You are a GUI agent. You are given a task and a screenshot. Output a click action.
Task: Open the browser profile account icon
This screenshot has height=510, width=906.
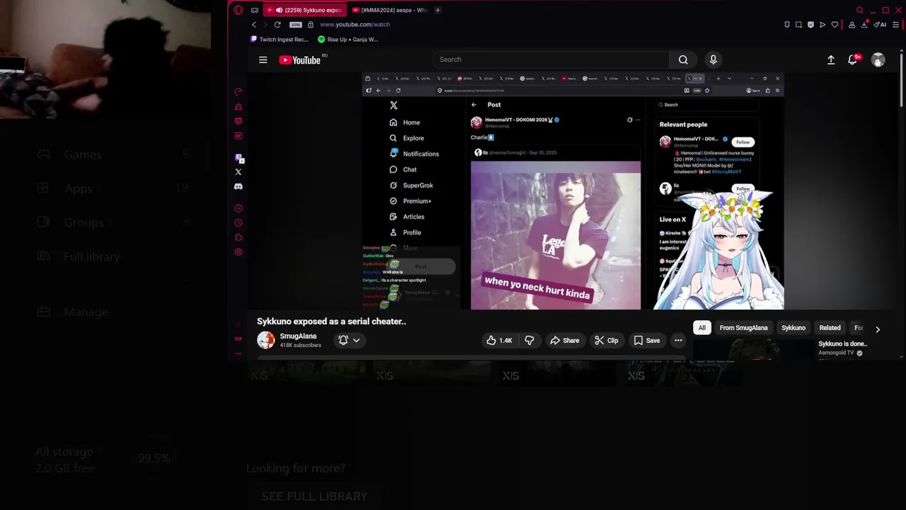click(x=851, y=25)
